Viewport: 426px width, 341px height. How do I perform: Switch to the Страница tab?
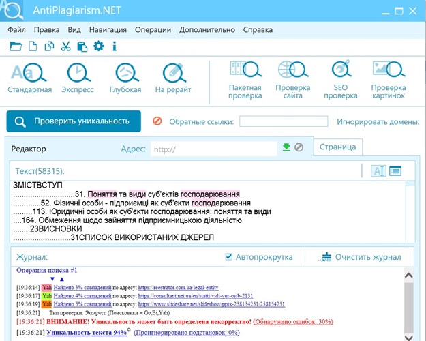click(x=337, y=147)
